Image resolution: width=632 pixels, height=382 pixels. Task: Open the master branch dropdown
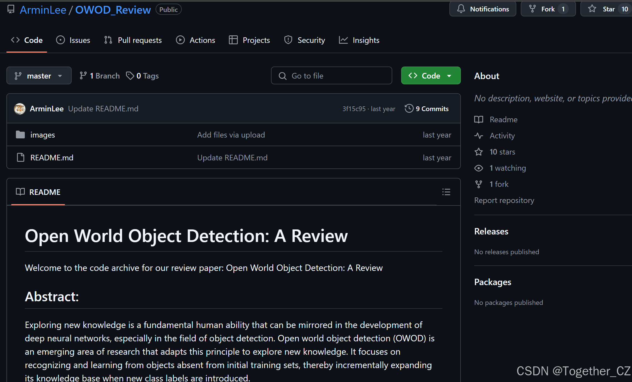[39, 76]
